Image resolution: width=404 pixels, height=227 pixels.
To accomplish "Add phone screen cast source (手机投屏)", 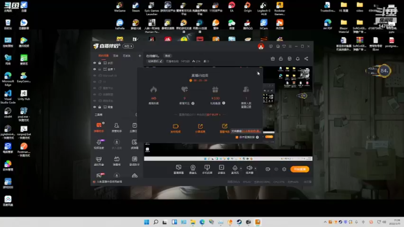I will pyautogui.click(x=207, y=169).
